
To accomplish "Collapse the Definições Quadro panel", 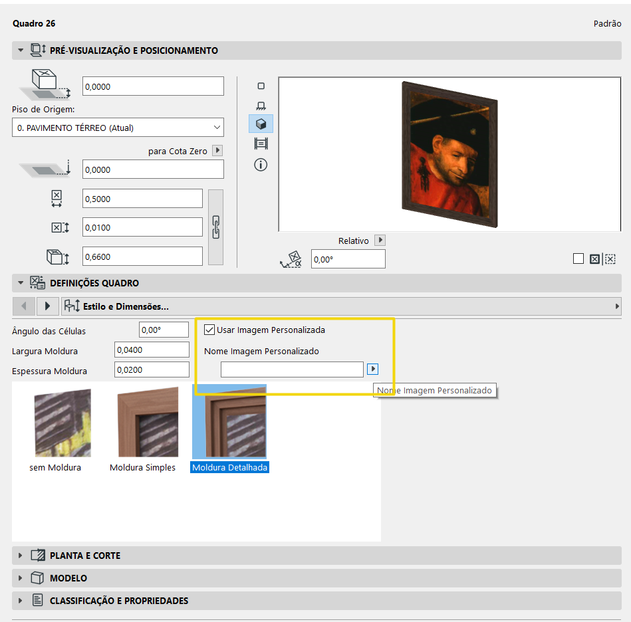I will click(21, 283).
